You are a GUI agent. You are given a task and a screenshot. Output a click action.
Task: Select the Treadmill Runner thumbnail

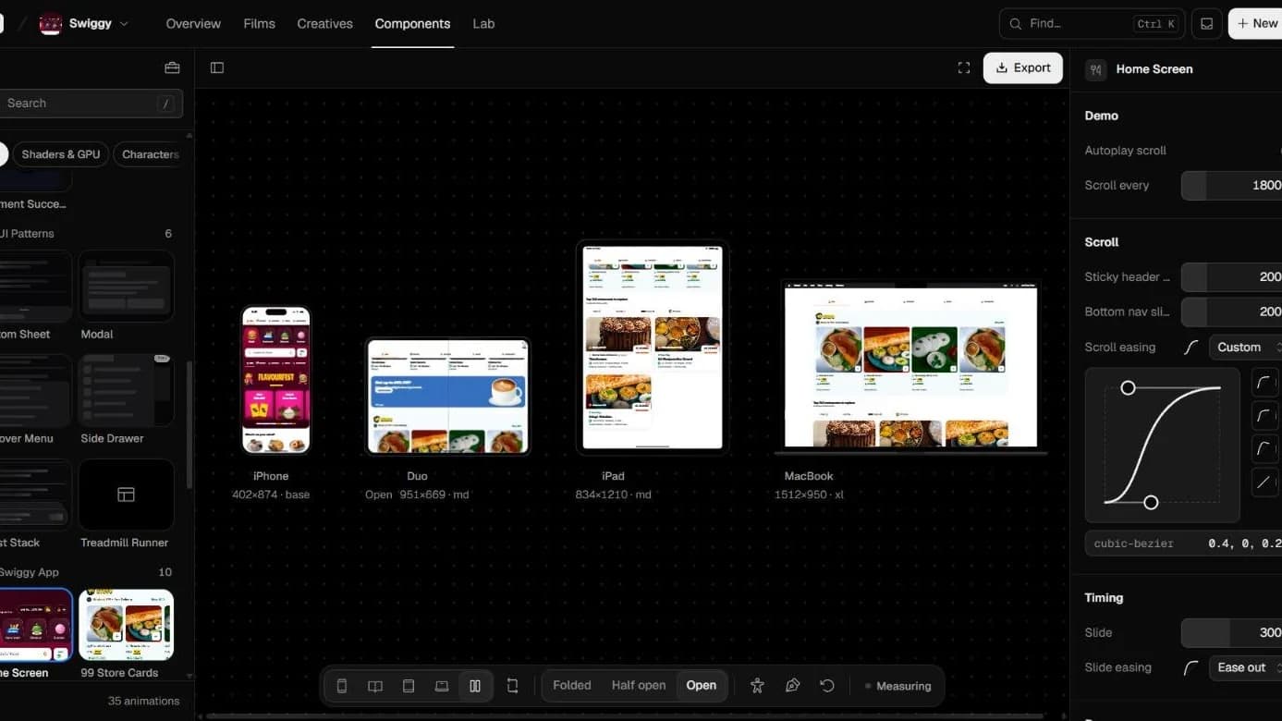(x=127, y=495)
